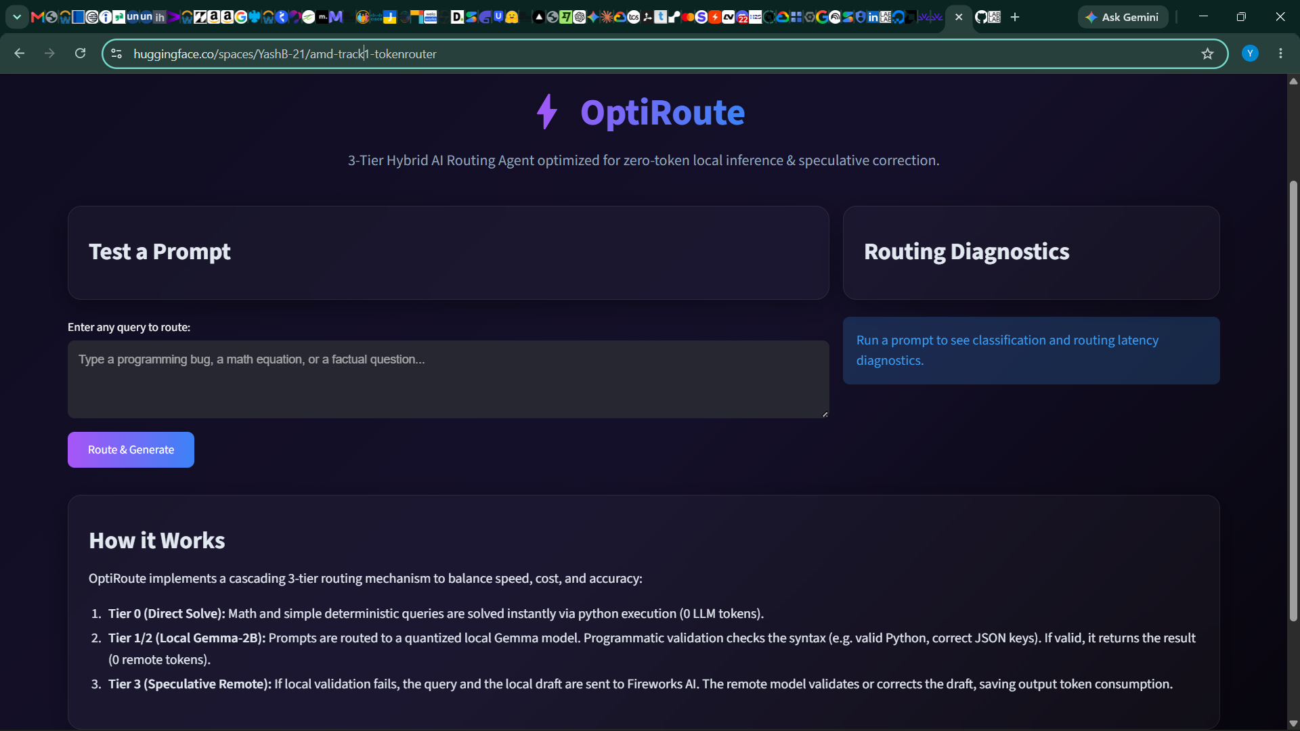Click the scrollbar up arrow

1293,81
